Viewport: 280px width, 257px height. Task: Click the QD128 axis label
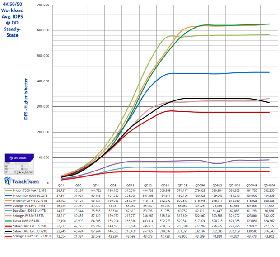point(182,186)
